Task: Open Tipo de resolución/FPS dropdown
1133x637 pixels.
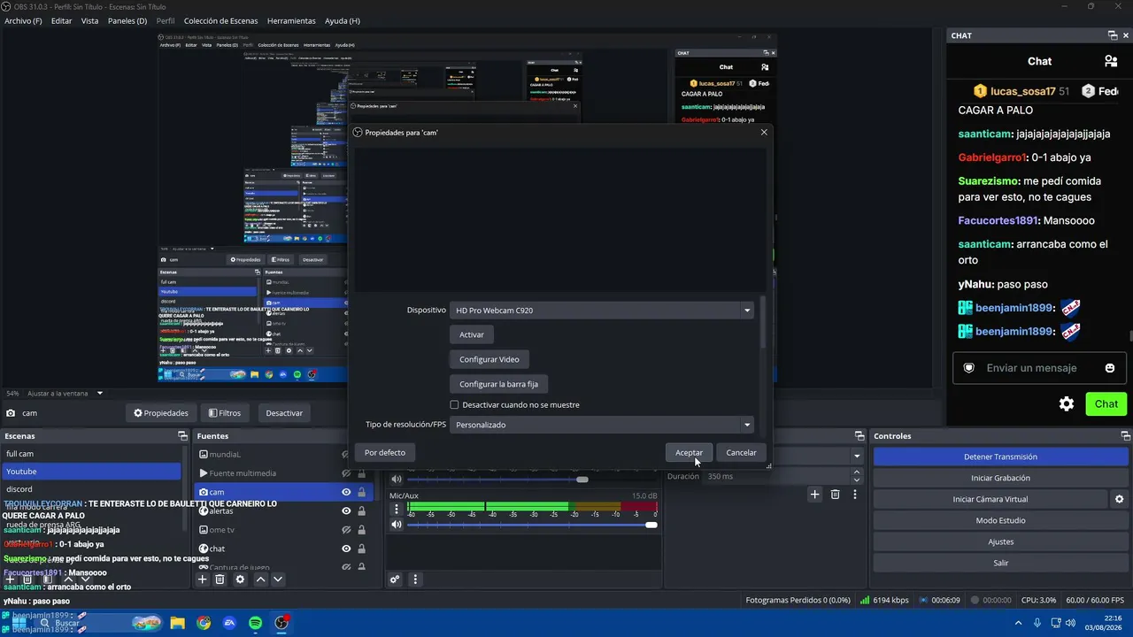Action: point(602,425)
